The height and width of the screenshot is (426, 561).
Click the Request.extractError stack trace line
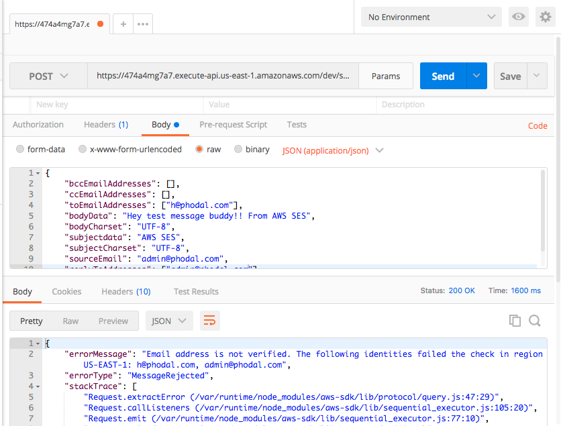click(294, 397)
